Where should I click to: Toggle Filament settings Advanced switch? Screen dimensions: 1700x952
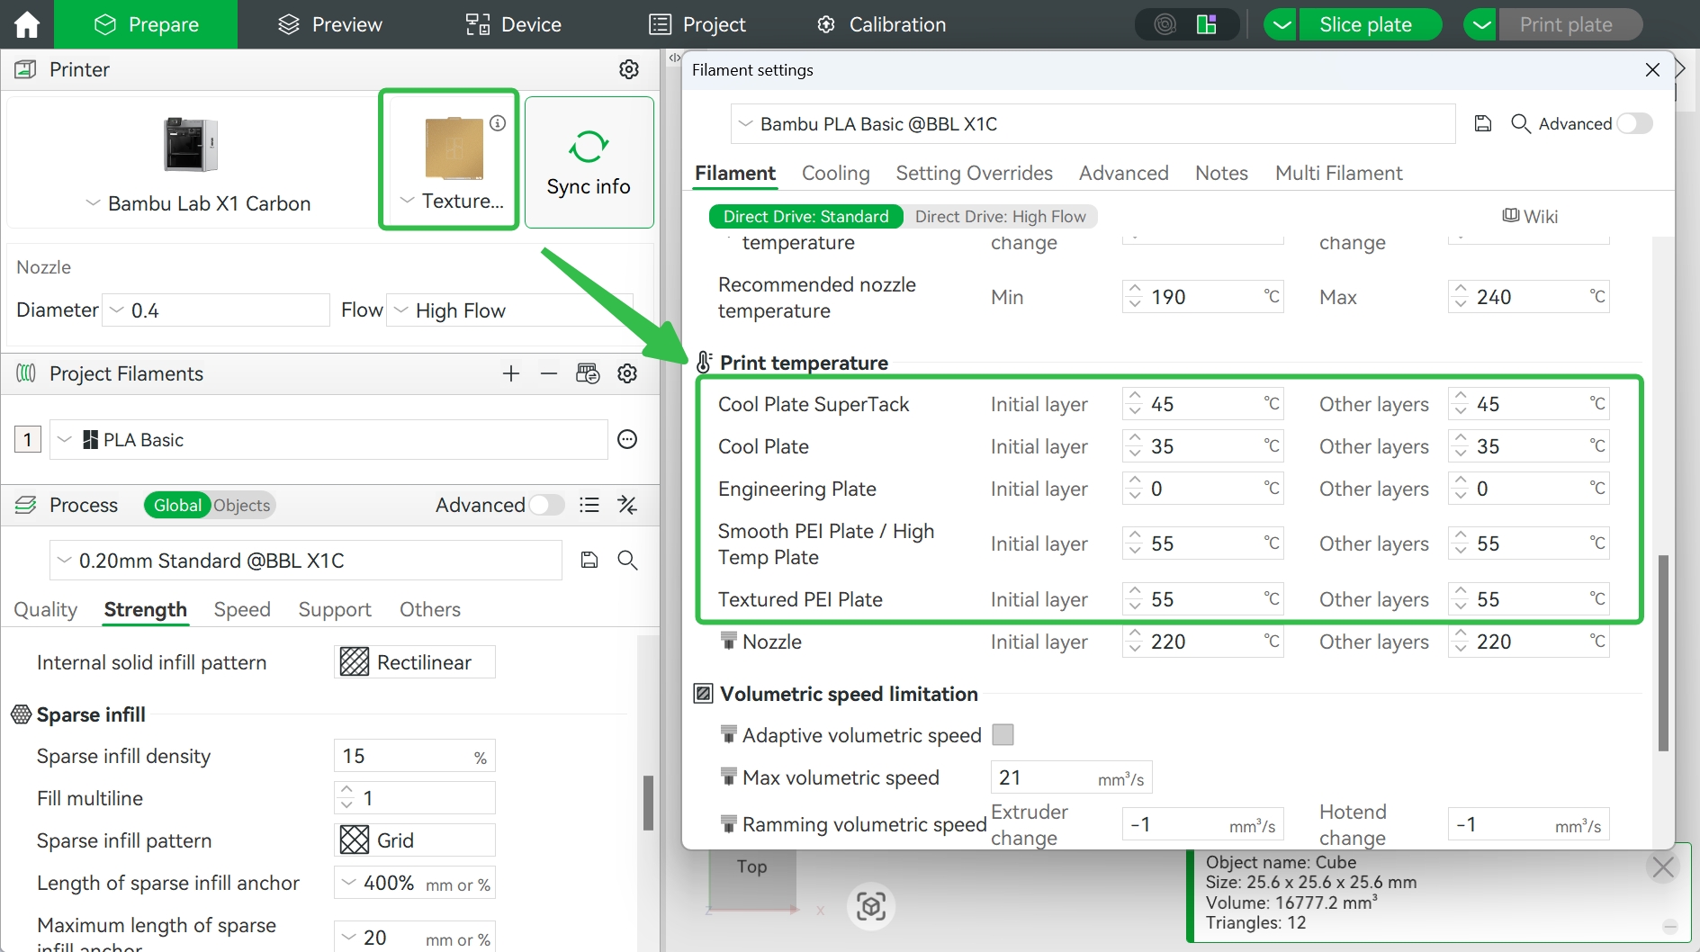point(1635,123)
